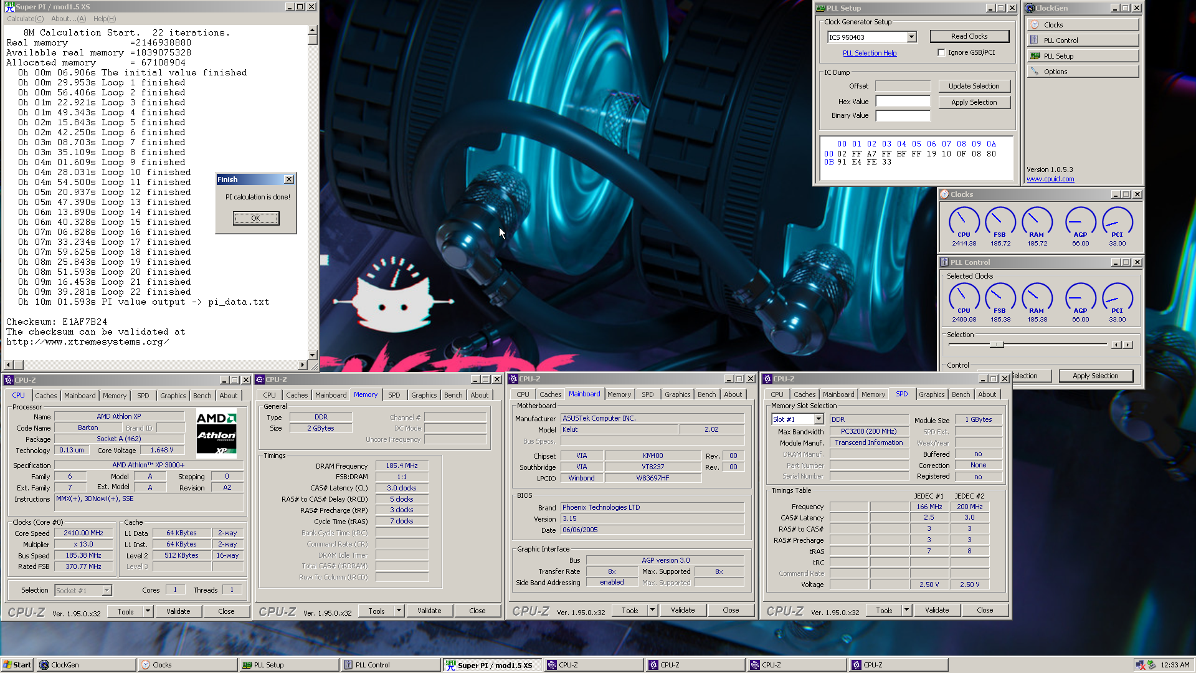Click the PLL Setup icon in ClockGen
Image resolution: width=1196 pixels, height=673 pixels.
click(1035, 56)
